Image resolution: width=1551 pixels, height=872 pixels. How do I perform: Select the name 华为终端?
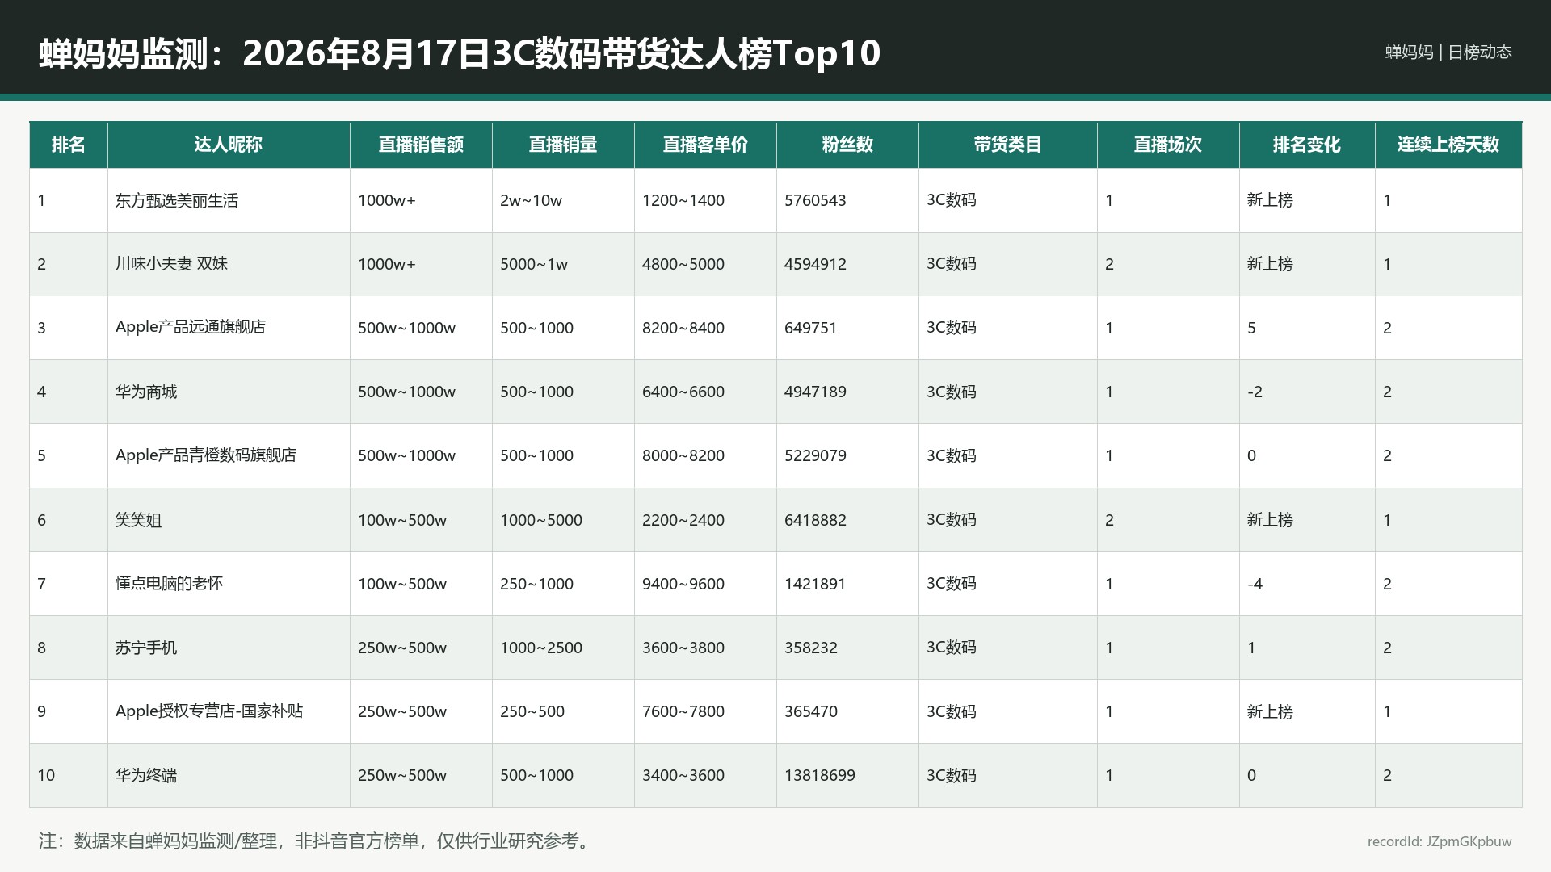(146, 775)
